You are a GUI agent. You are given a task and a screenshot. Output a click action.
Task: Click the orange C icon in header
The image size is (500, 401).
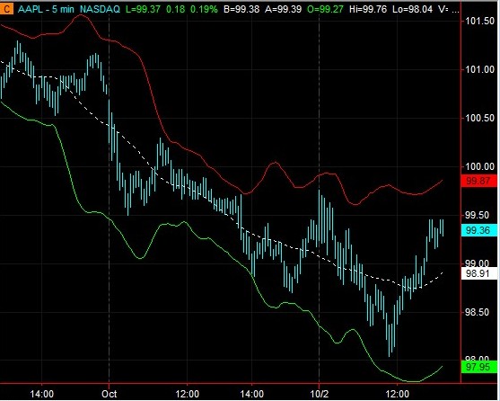[6, 9]
